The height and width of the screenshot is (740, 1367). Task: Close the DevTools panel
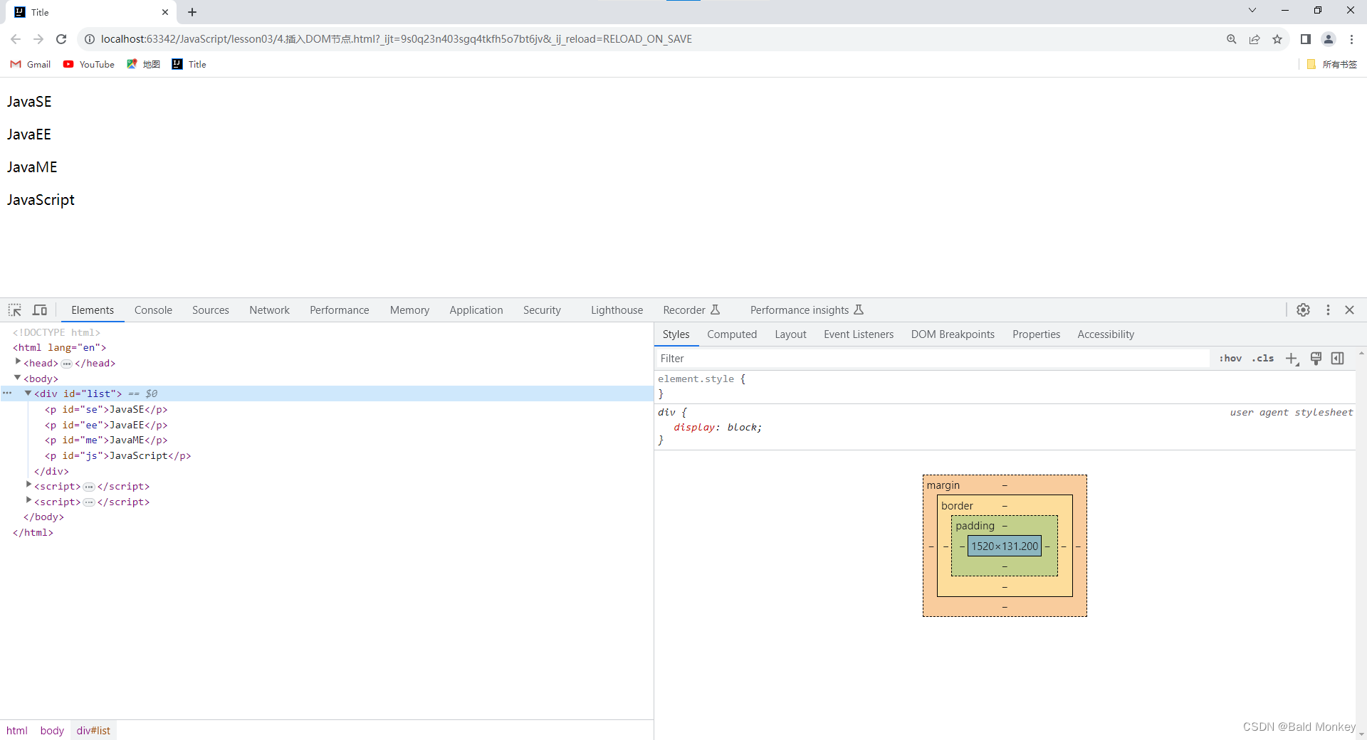(x=1349, y=310)
